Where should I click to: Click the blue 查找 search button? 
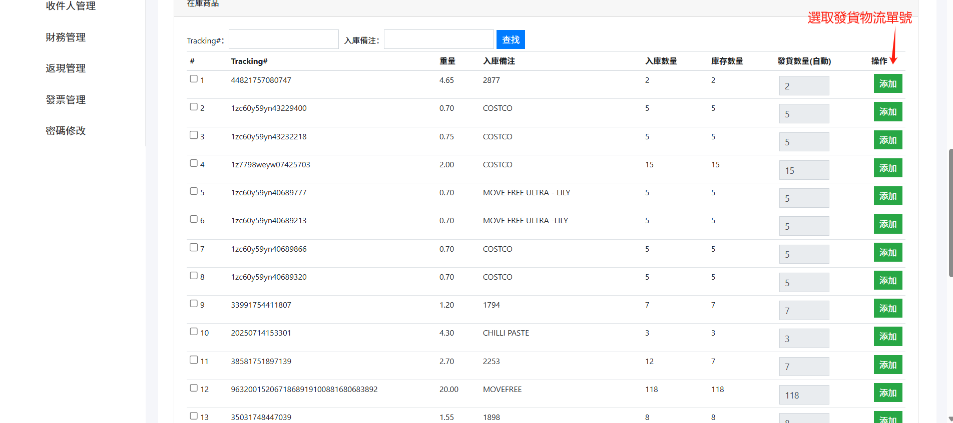click(510, 40)
